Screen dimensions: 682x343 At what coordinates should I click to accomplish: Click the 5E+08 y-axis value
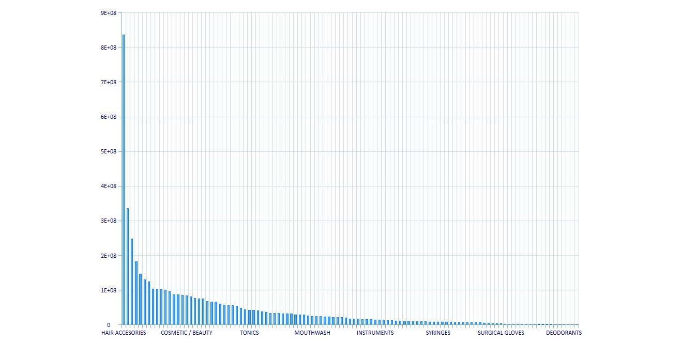109,151
